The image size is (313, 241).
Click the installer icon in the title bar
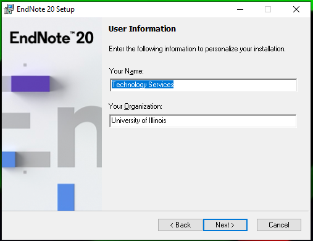[9, 9]
